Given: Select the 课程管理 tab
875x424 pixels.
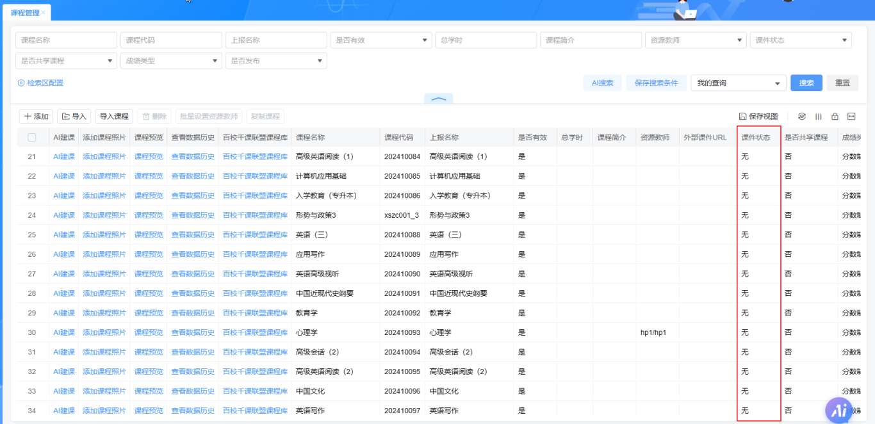Looking at the screenshot, I should click(24, 13).
